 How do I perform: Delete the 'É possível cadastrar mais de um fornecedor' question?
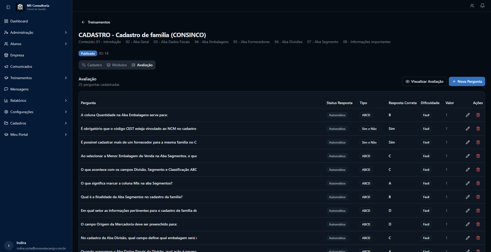478,142
